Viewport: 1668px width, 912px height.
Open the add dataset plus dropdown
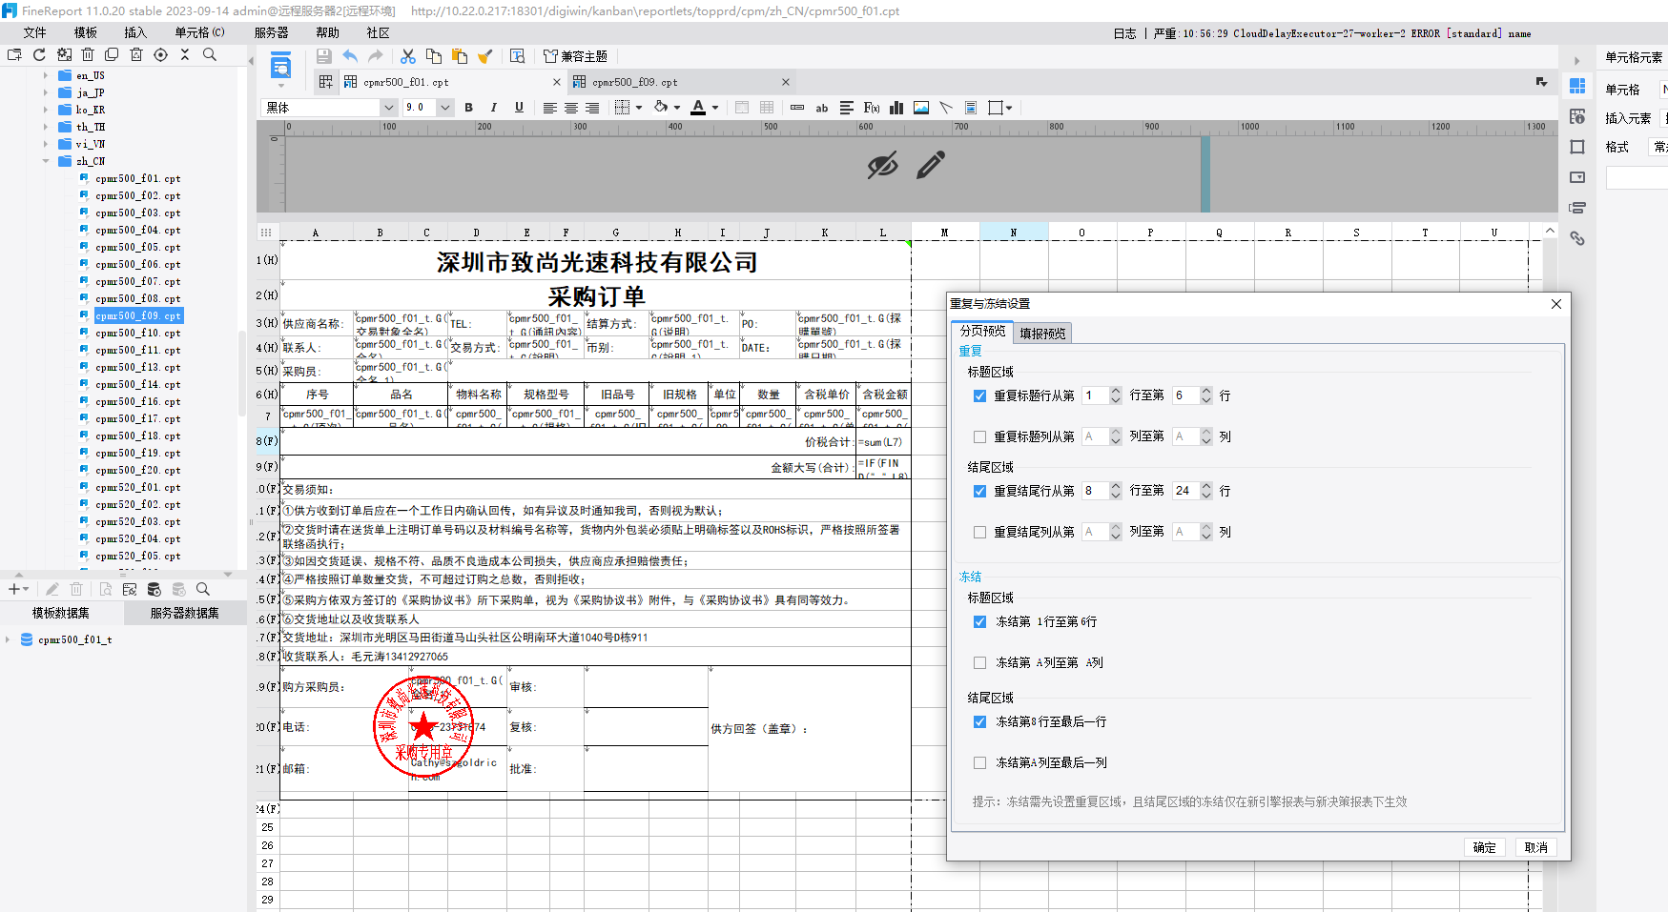[x=18, y=590]
